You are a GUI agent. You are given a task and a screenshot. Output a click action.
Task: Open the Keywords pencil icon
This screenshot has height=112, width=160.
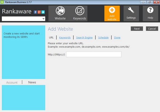[80, 11]
